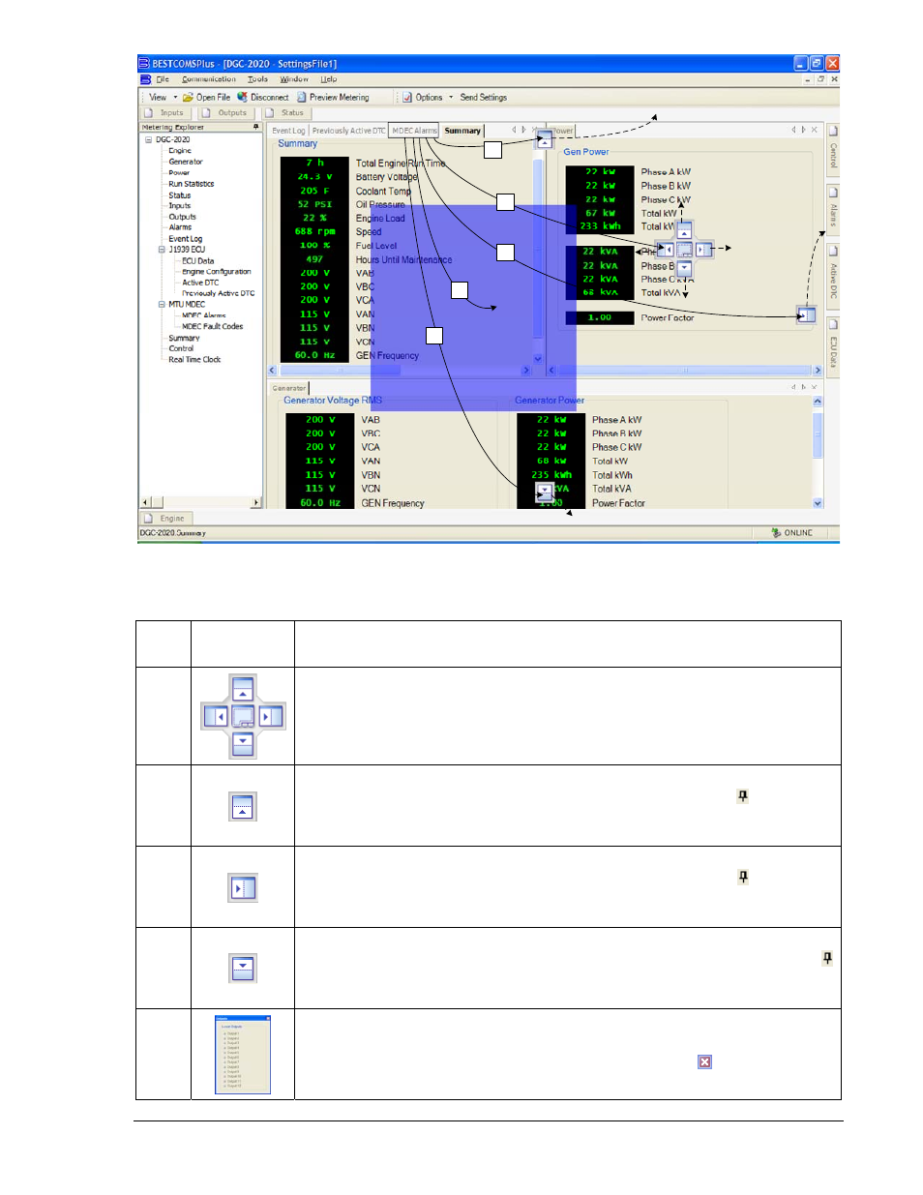The image size is (923, 1195).
Task: Click the Preview Metering button label
Action: click(339, 97)
